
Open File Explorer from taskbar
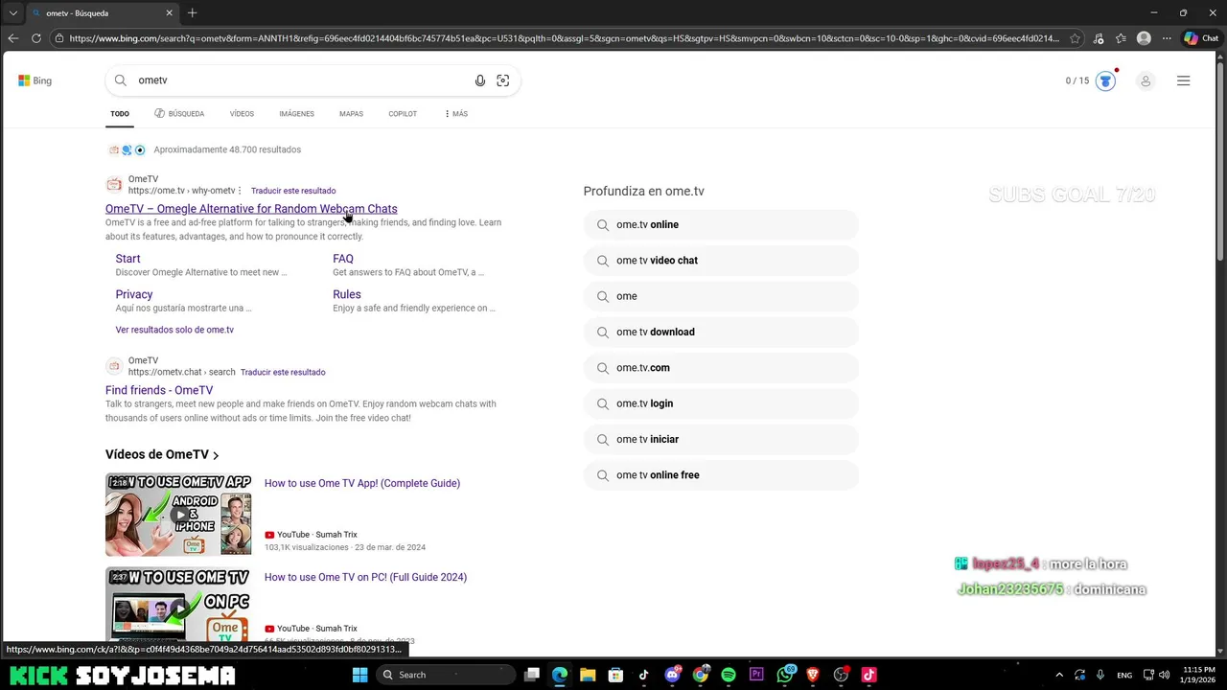coord(588,675)
